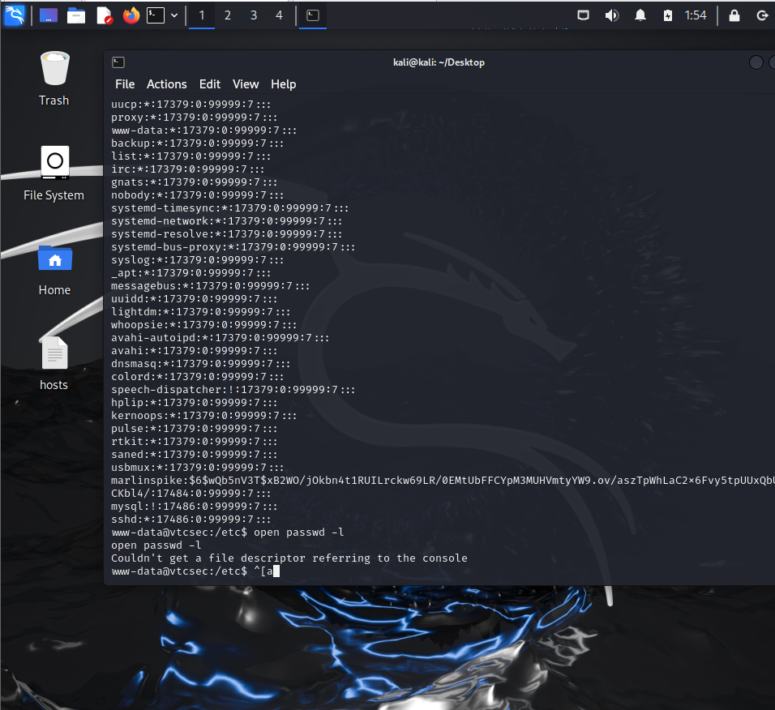Click the systemd-bus-proxy entry line
Viewport: 775px width, 710px height.
point(233,246)
